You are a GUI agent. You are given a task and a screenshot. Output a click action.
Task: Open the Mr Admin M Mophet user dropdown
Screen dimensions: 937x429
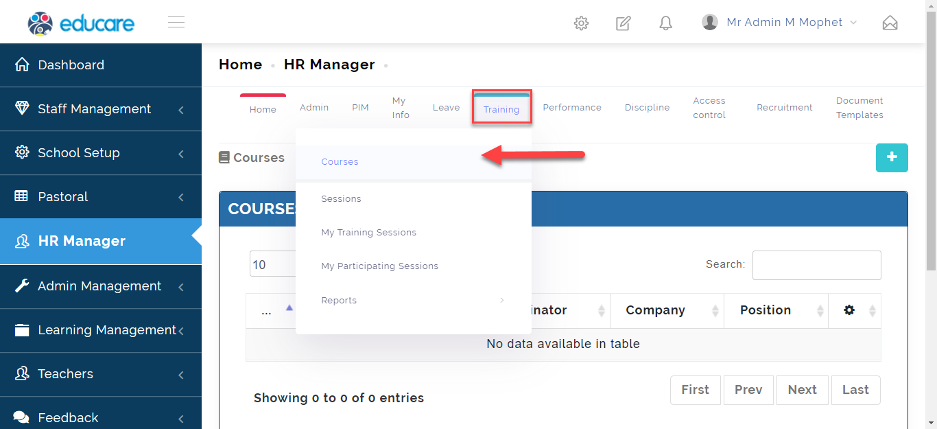[780, 22]
